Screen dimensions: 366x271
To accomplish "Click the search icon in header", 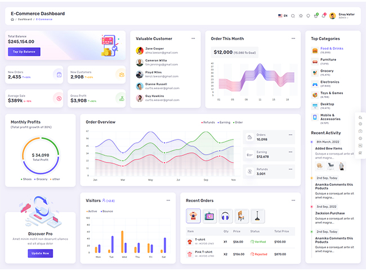I will tap(293, 16).
